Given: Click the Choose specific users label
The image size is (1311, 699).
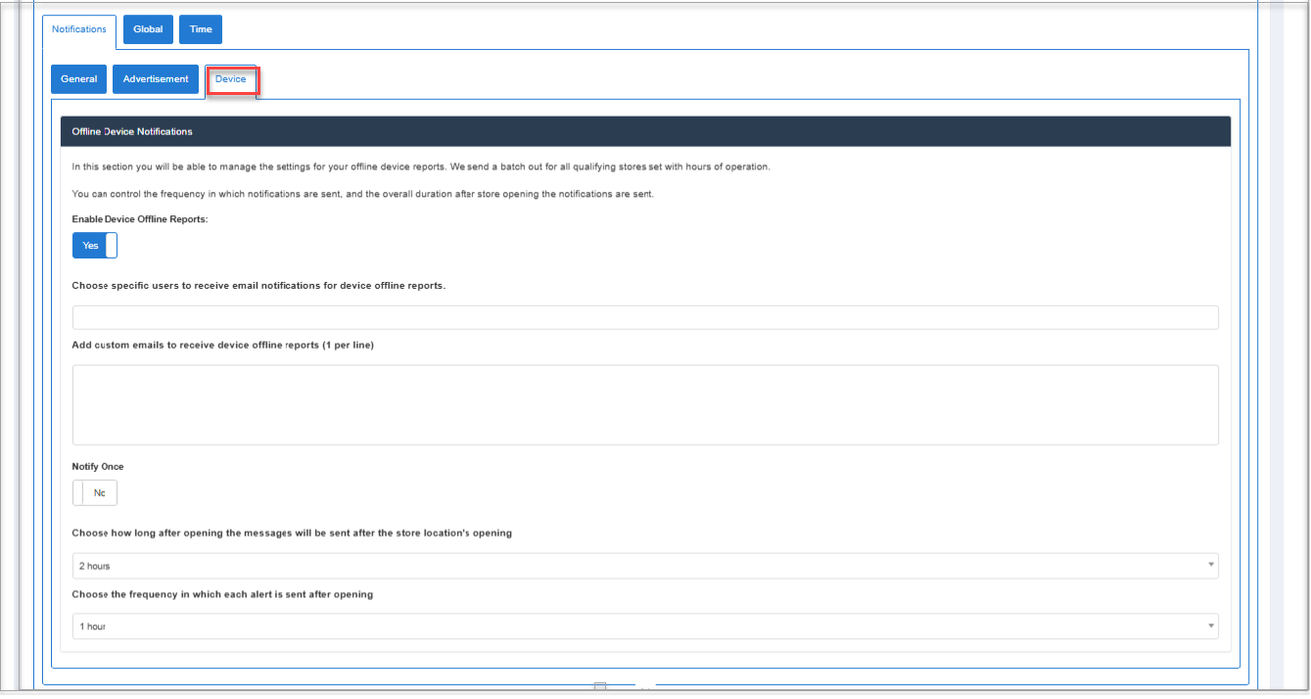Looking at the screenshot, I should click(258, 286).
